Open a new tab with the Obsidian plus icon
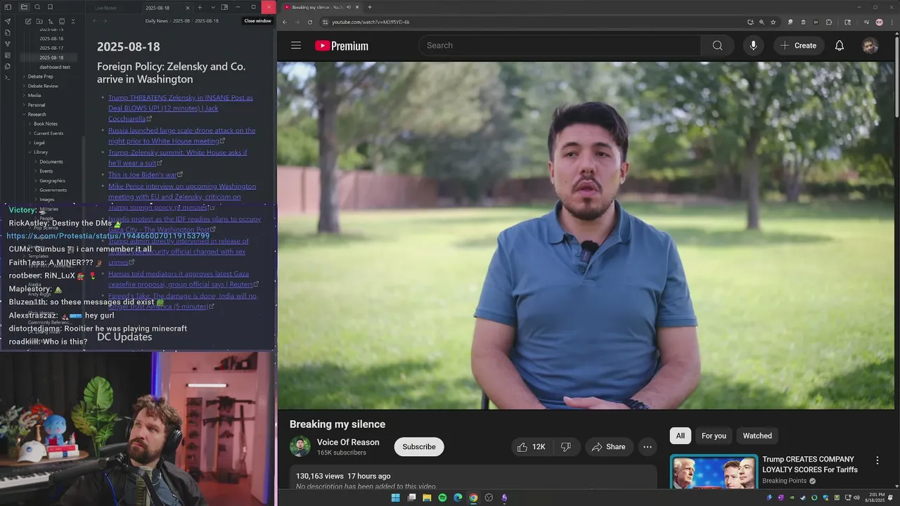900x506 pixels. click(x=200, y=7)
